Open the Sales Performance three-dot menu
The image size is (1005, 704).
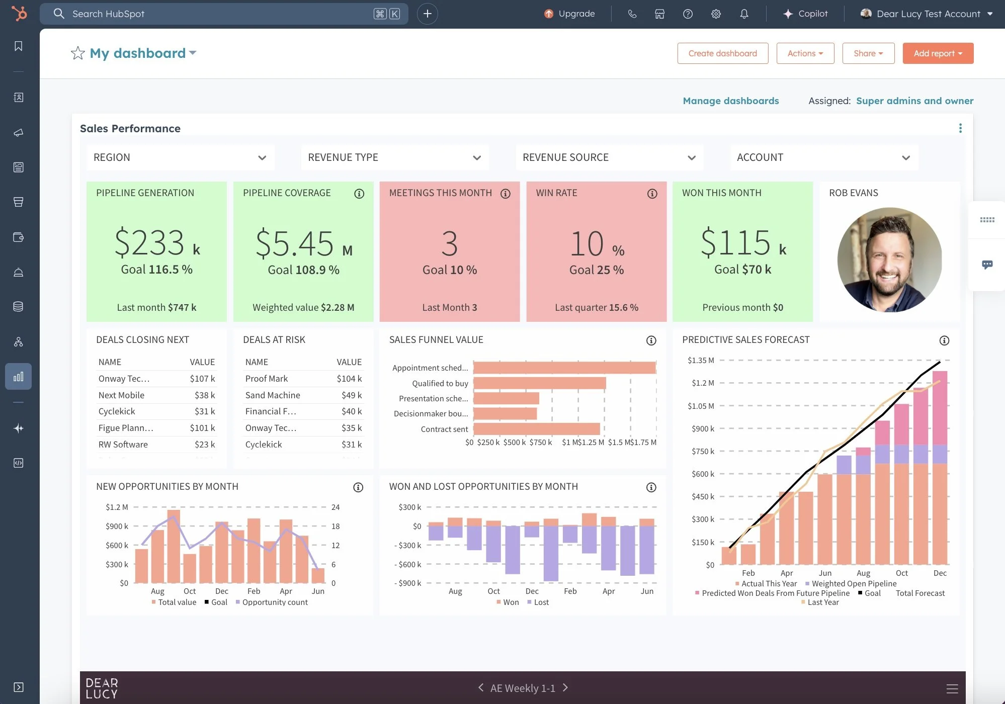coord(960,128)
